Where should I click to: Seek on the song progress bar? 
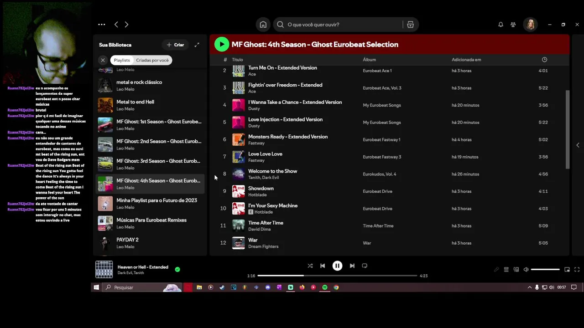coord(337,276)
